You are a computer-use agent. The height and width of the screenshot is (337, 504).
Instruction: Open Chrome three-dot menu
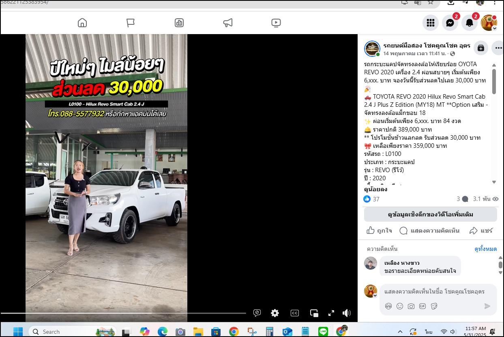point(495,2)
